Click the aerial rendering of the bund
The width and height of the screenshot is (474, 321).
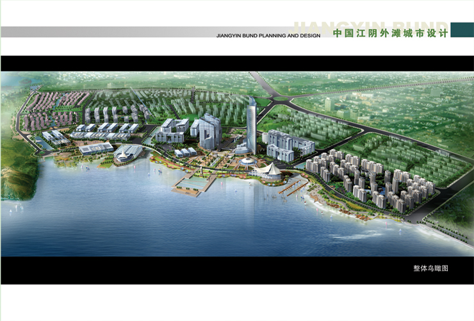(x=237, y=164)
